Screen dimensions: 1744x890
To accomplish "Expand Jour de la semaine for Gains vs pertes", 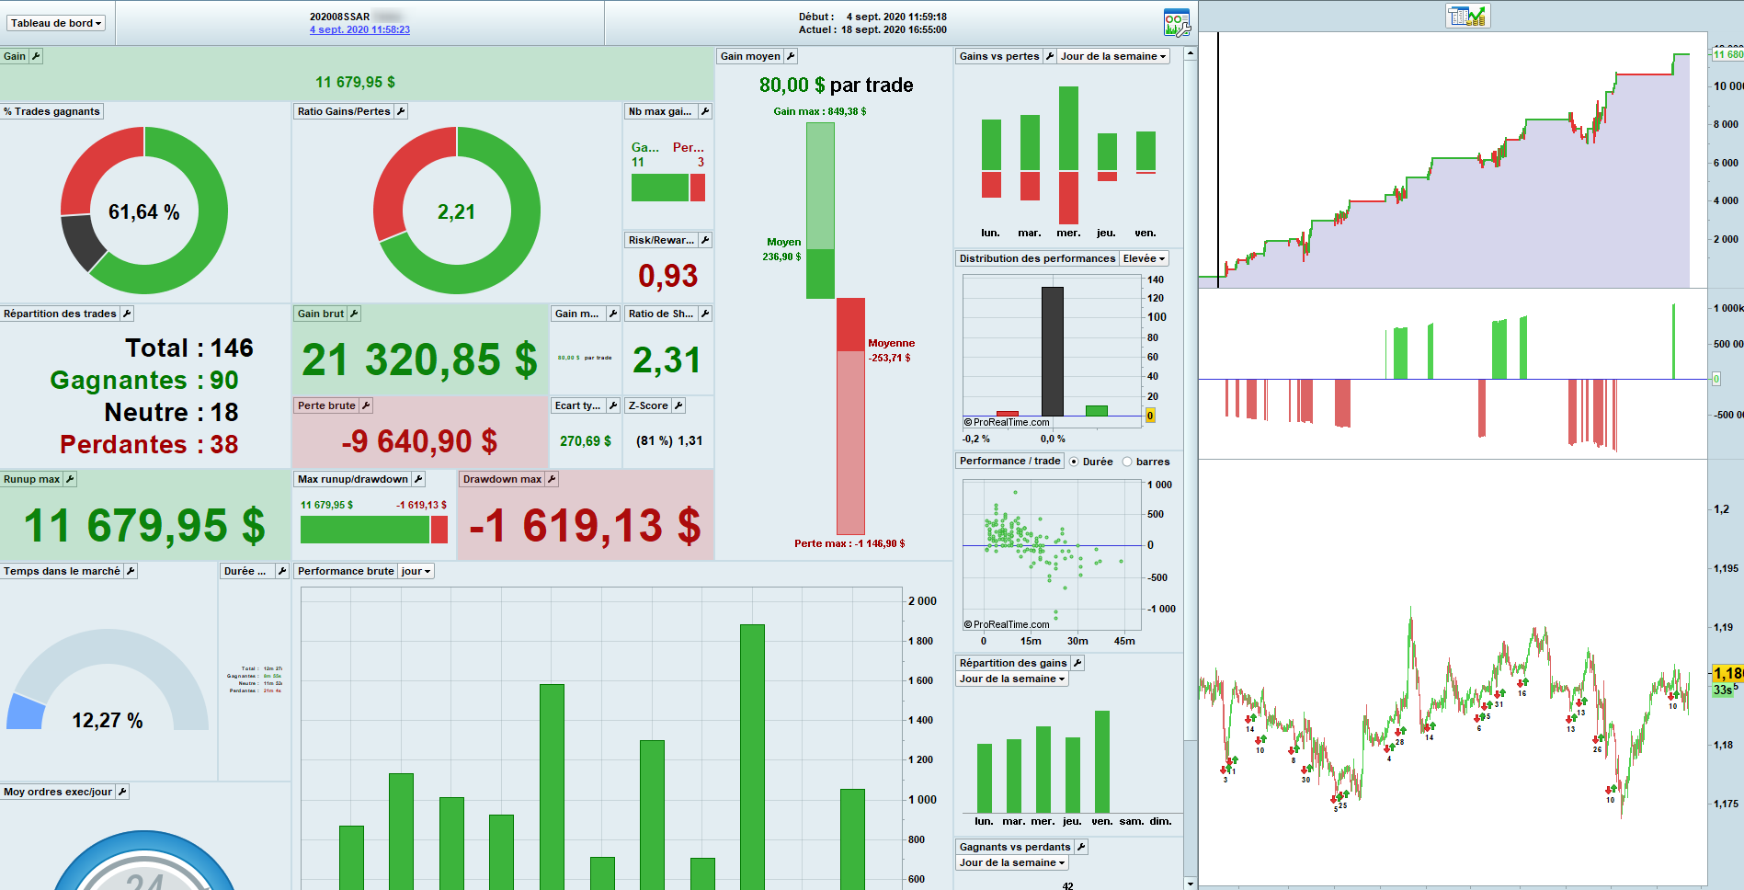I will pyautogui.click(x=1112, y=56).
